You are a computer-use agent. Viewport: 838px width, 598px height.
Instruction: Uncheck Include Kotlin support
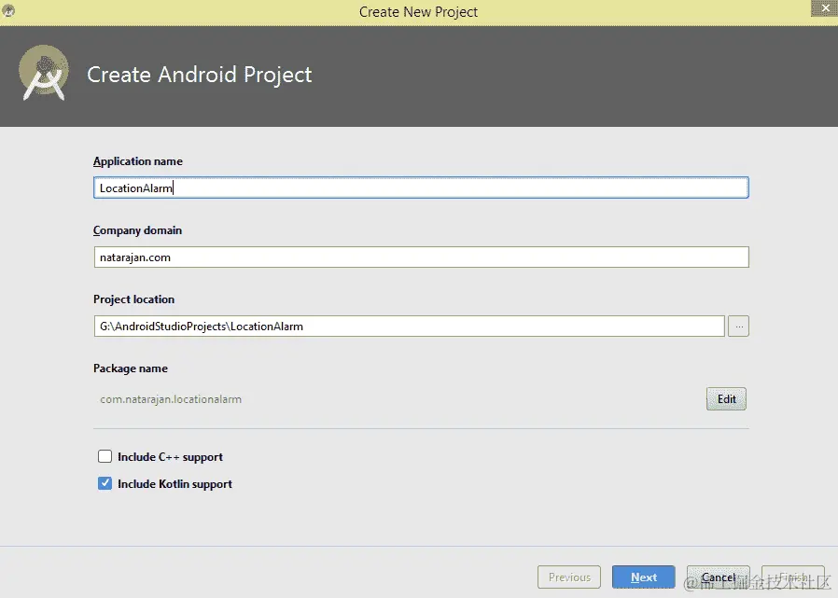point(105,483)
